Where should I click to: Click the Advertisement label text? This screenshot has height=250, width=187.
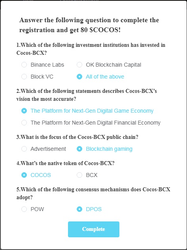click(48, 149)
